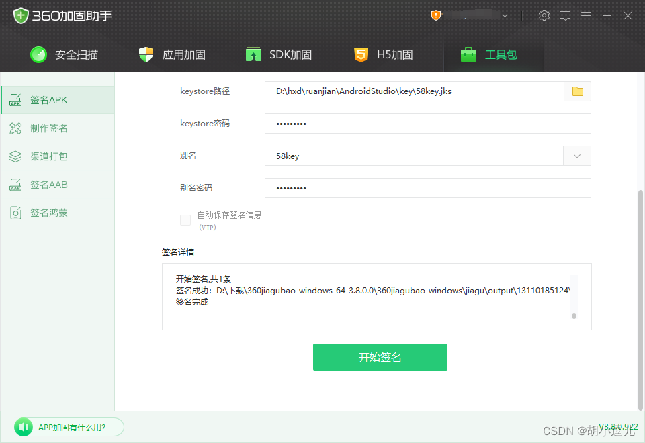645x443 pixels.
Task: Click the 别名密码 password field
Action: (428, 188)
